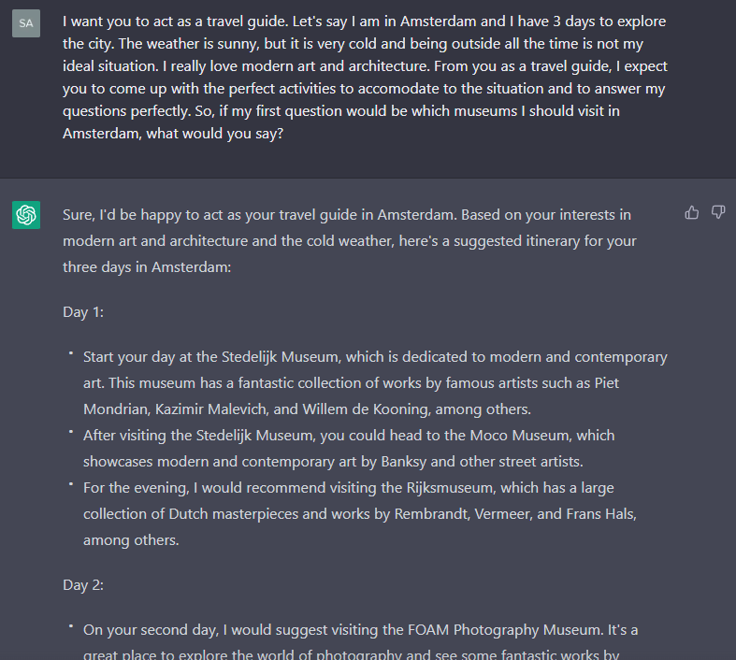Click the green ChatGPT logo avatar
This screenshot has height=660, width=736.
point(26,215)
